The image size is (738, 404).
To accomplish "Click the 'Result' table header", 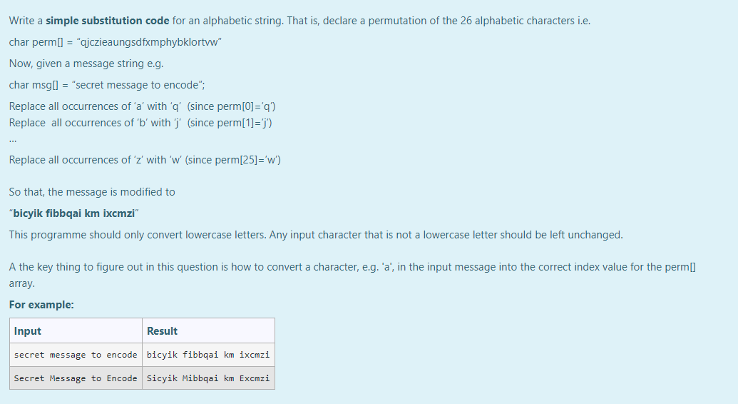I will (208, 331).
